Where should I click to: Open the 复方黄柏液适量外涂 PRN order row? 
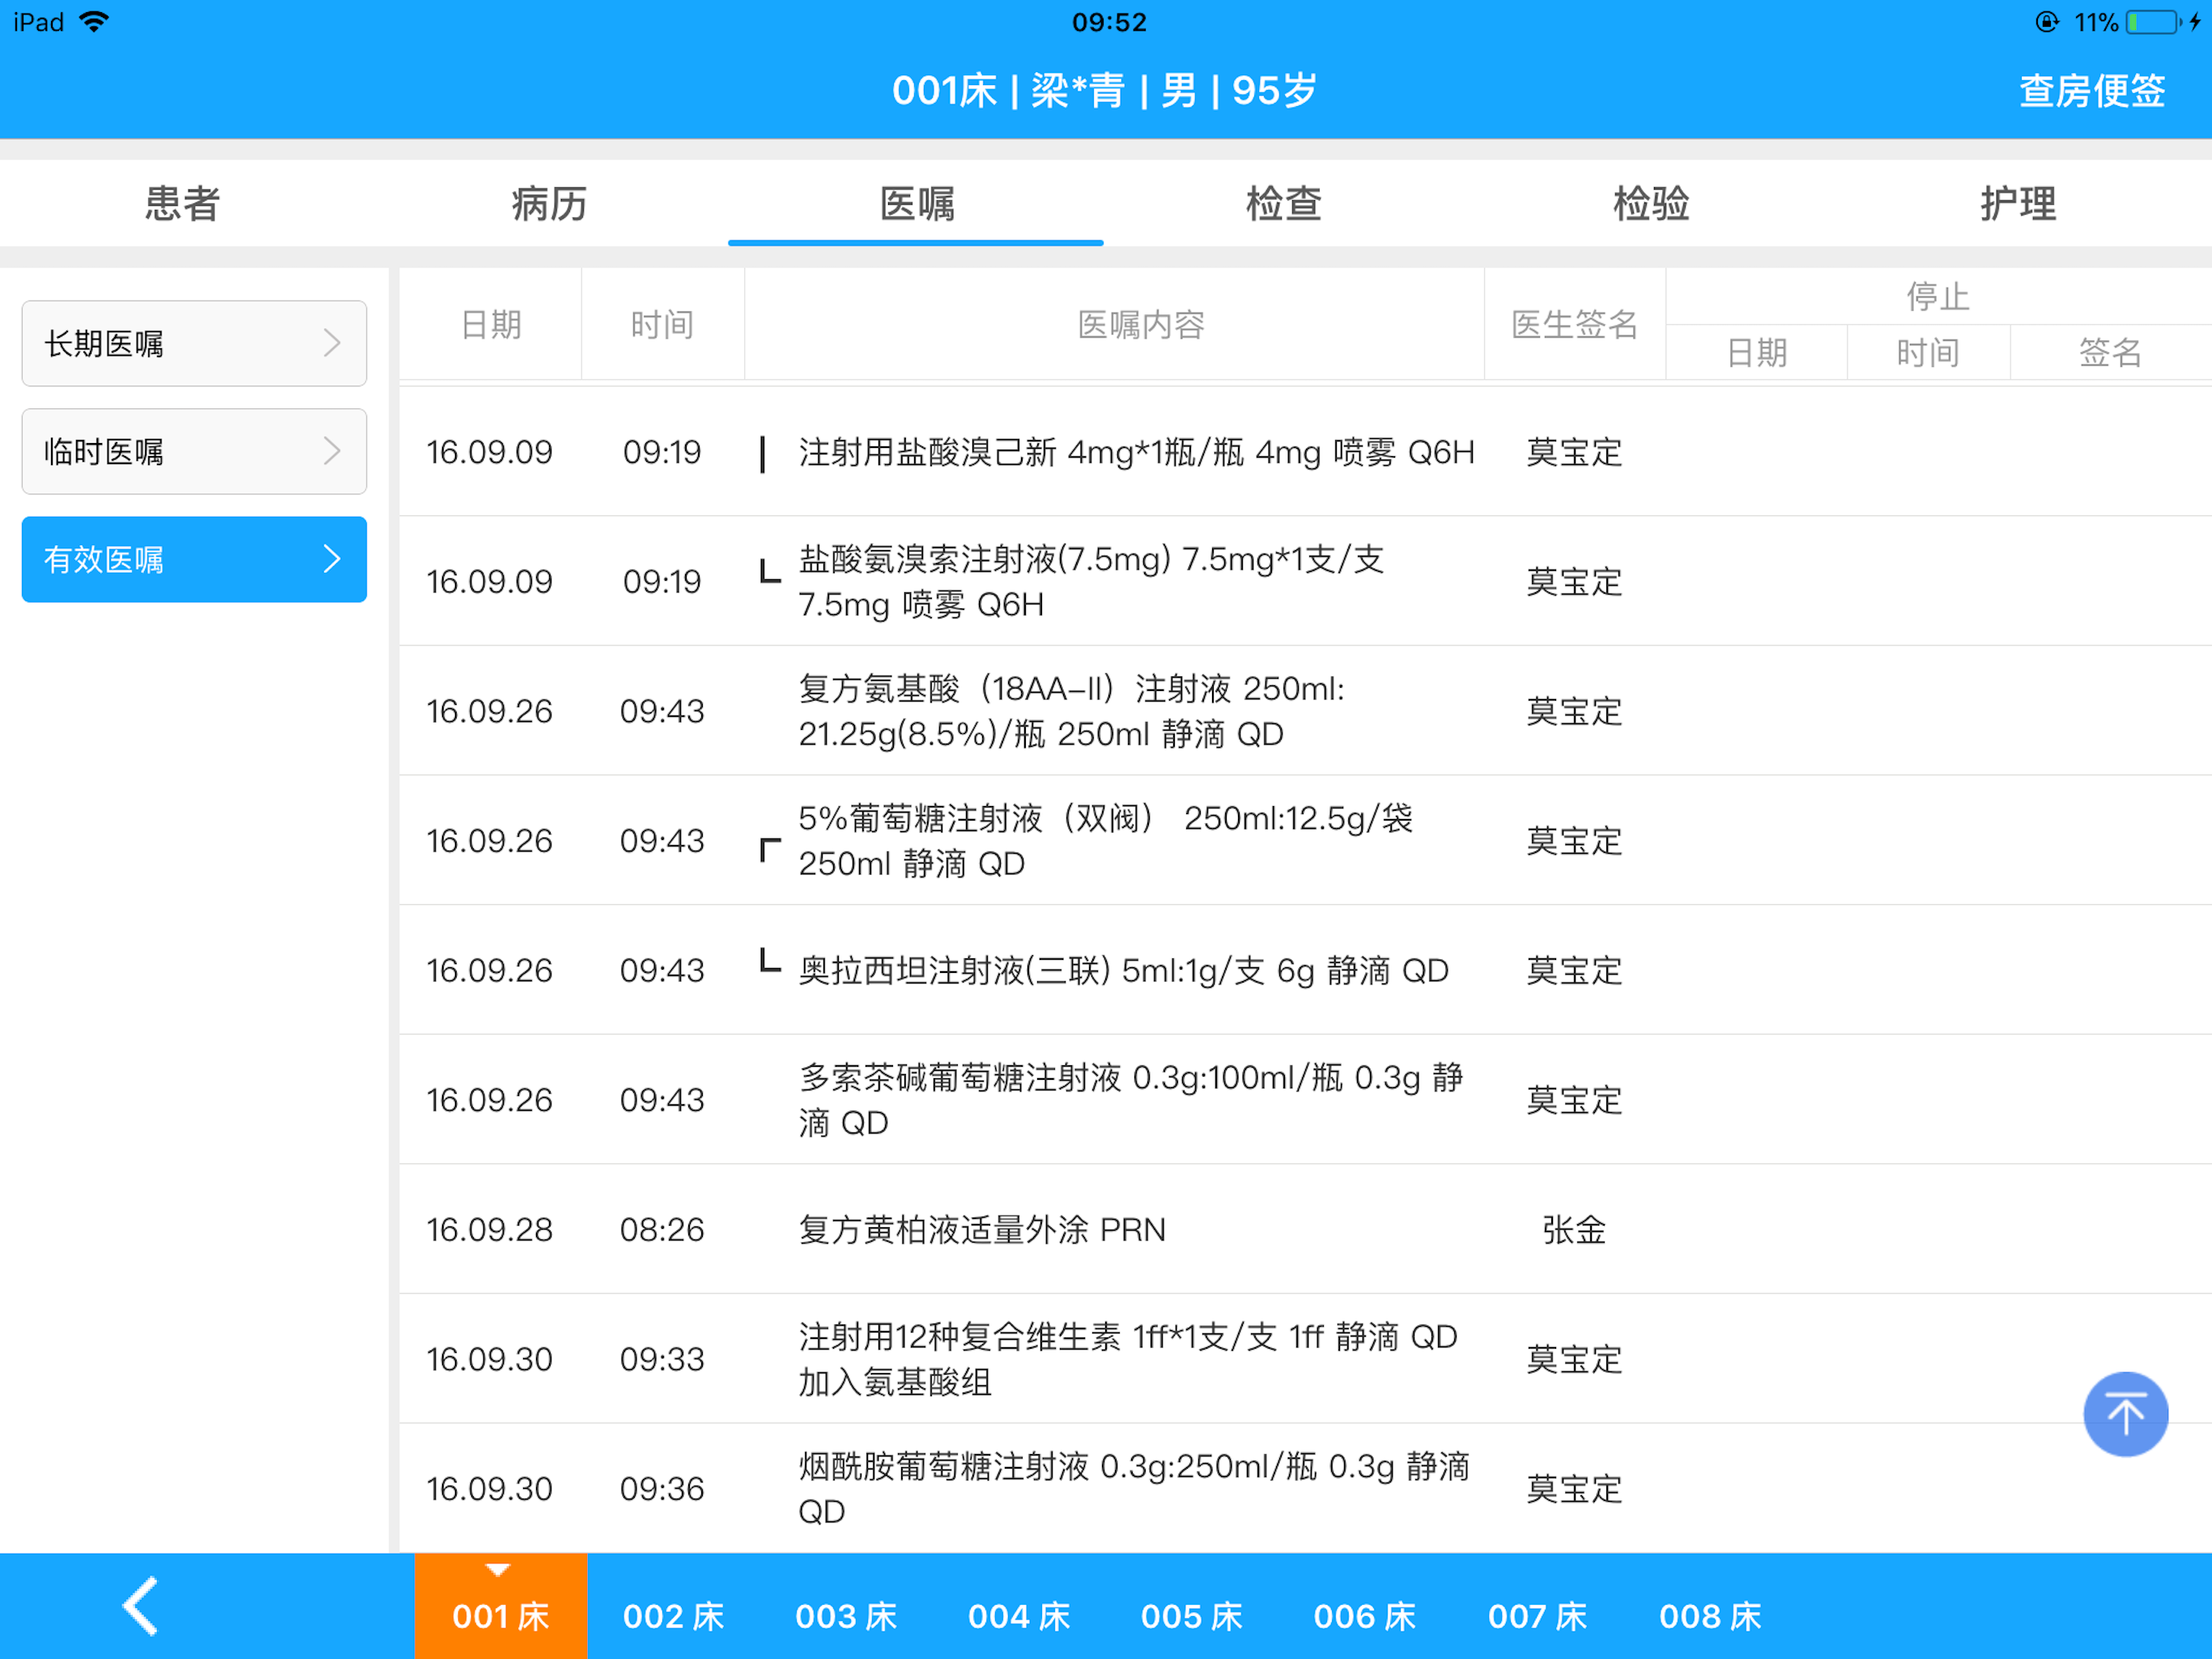coord(981,1229)
